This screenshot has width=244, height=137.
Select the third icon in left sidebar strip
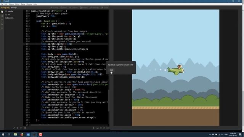[x=2, y=20]
